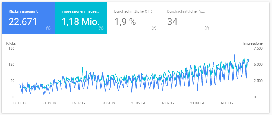Click the 1,18 Mio. impressions value
This screenshot has width=272, height=115.
81,22
